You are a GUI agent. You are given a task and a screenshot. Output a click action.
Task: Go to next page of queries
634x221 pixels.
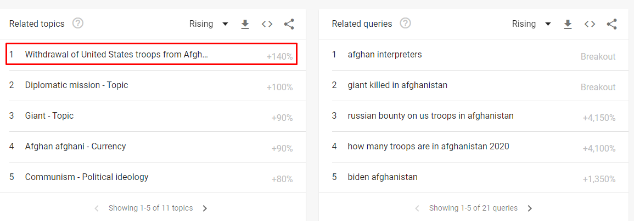click(x=530, y=208)
